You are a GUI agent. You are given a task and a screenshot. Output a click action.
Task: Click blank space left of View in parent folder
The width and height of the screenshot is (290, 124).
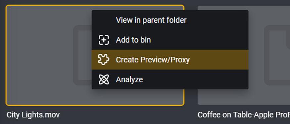pos(104,20)
